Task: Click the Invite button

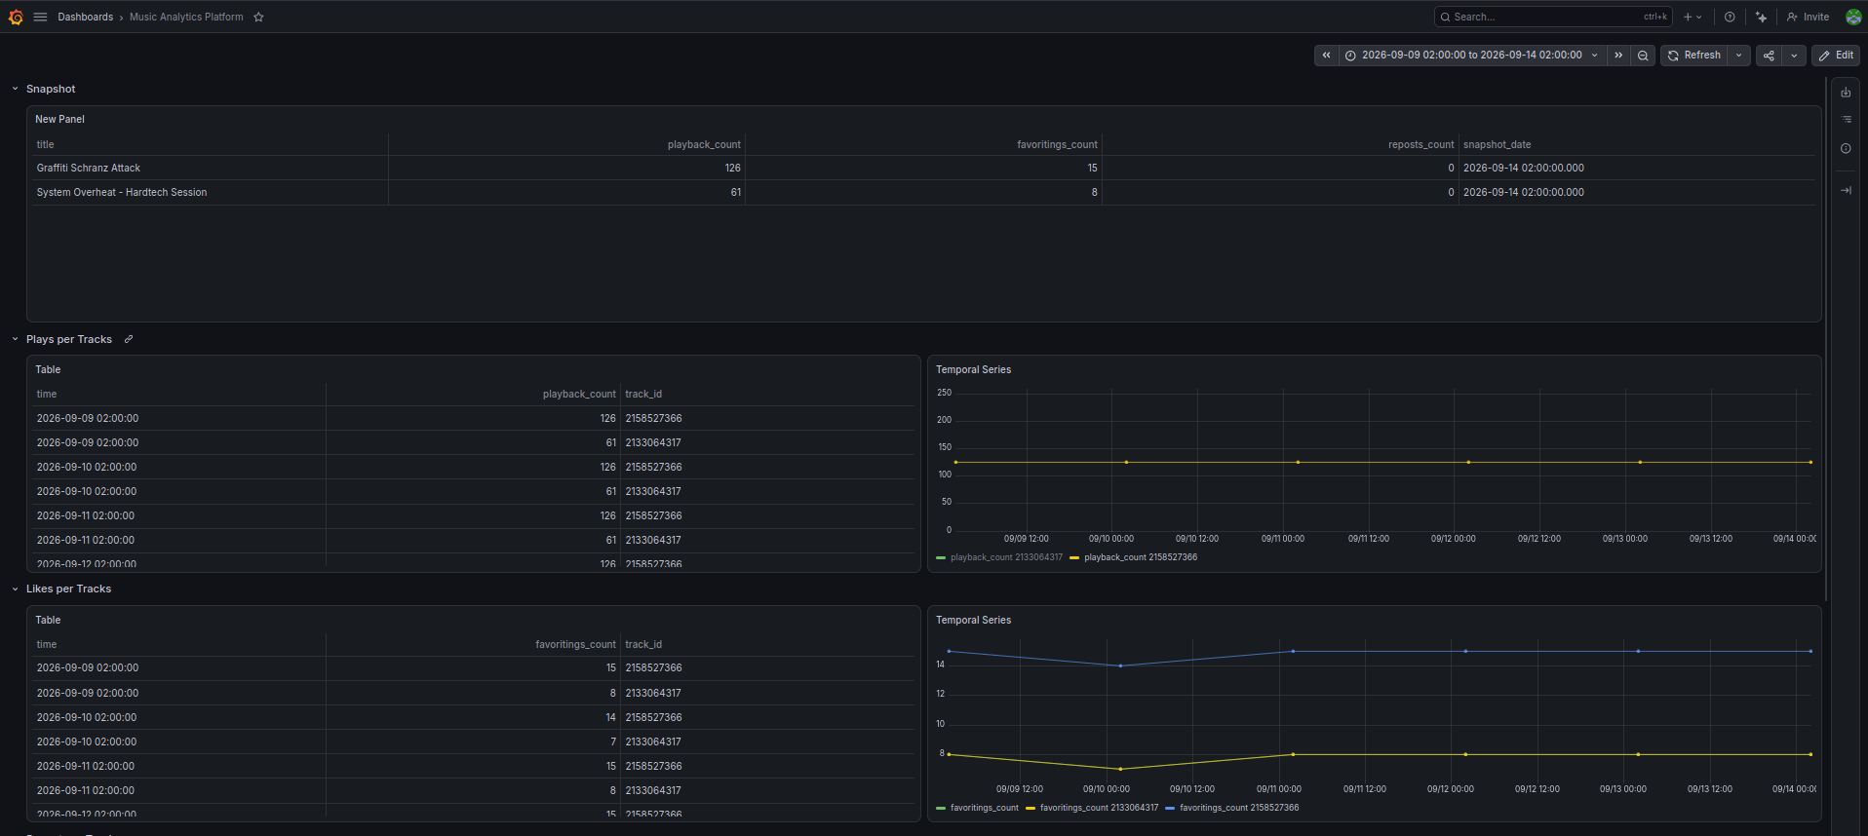Action: 1808,17
